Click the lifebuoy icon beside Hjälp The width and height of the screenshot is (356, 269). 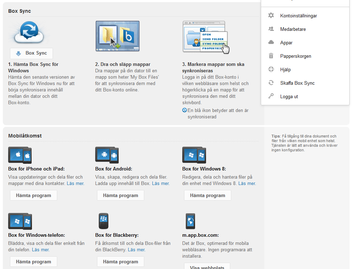coord(271,69)
